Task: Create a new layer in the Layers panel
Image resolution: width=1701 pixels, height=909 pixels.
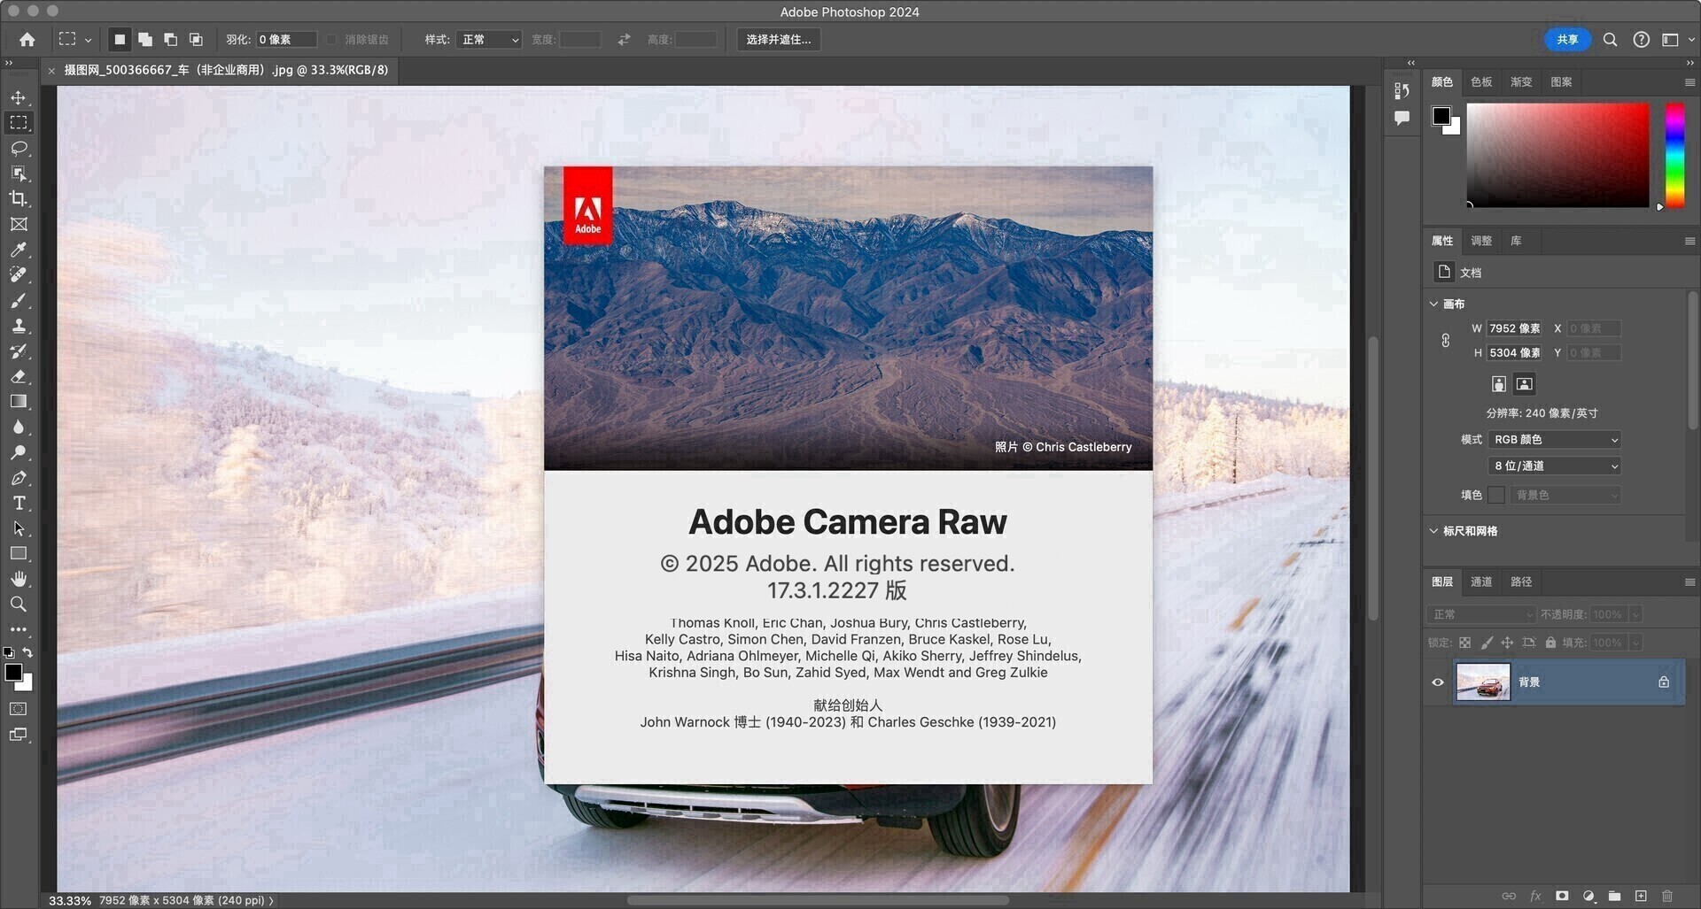Action: [1641, 896]
